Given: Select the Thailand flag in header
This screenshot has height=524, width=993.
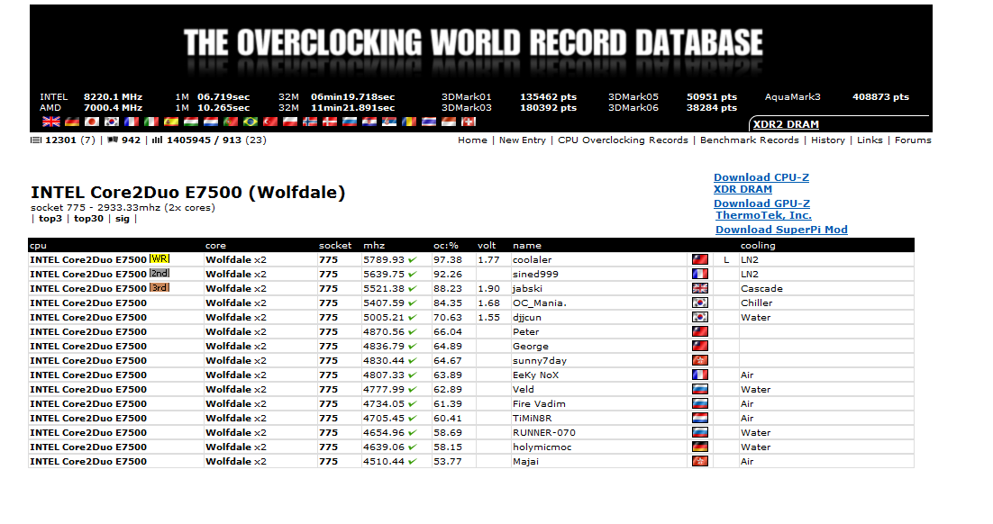Looking at the screenshot, I should click(429, 122).
